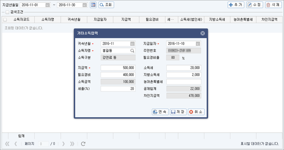Click the refresh icon in pager
The image size is (284, 150).
[x=83, y=144]
